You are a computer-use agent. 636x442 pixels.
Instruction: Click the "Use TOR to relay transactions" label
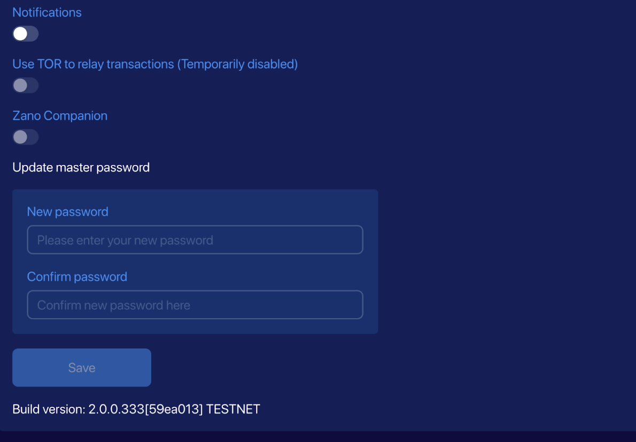coord(93,64)
